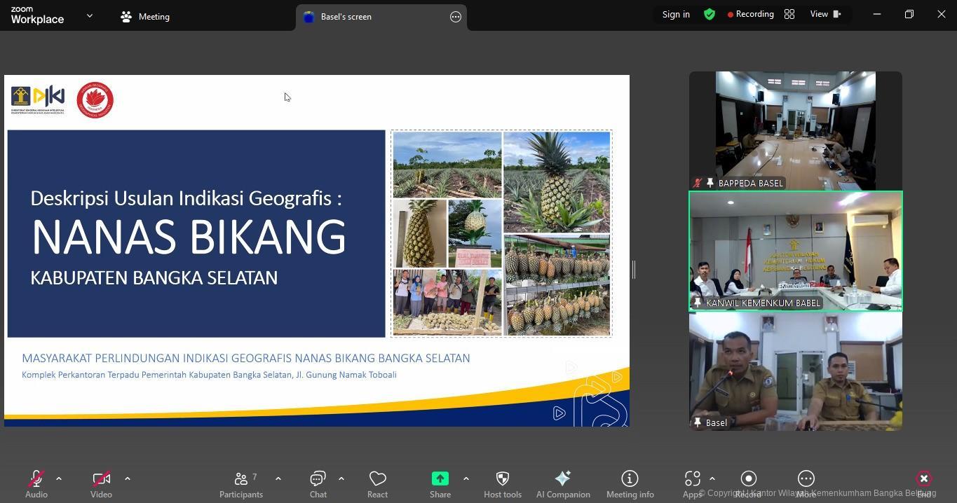
Task: Open the View layout menu
Action: click(825, 14)
